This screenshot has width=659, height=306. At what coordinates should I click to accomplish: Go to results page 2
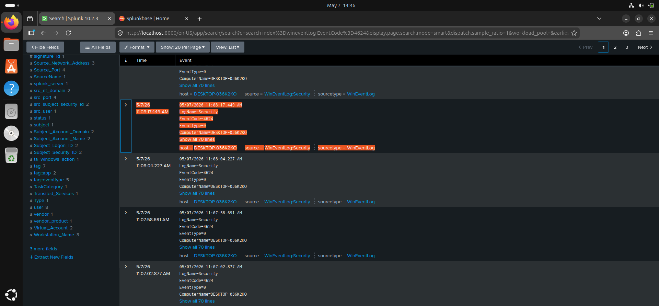[x=615, y=47]
